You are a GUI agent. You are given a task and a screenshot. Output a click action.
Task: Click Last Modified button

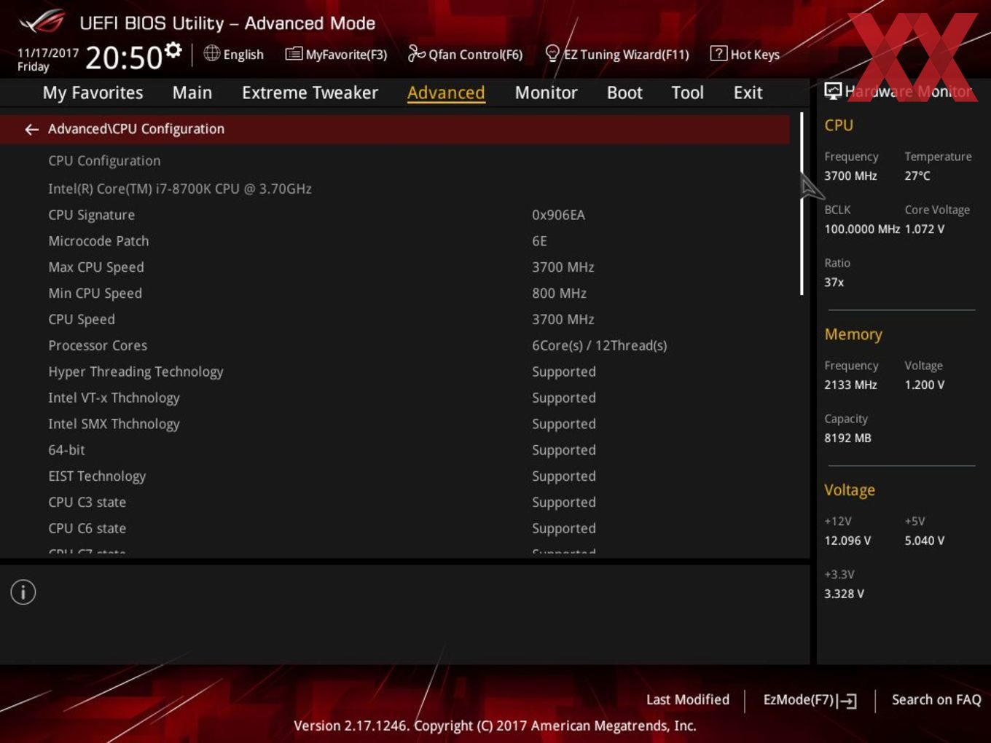point(687,699)
